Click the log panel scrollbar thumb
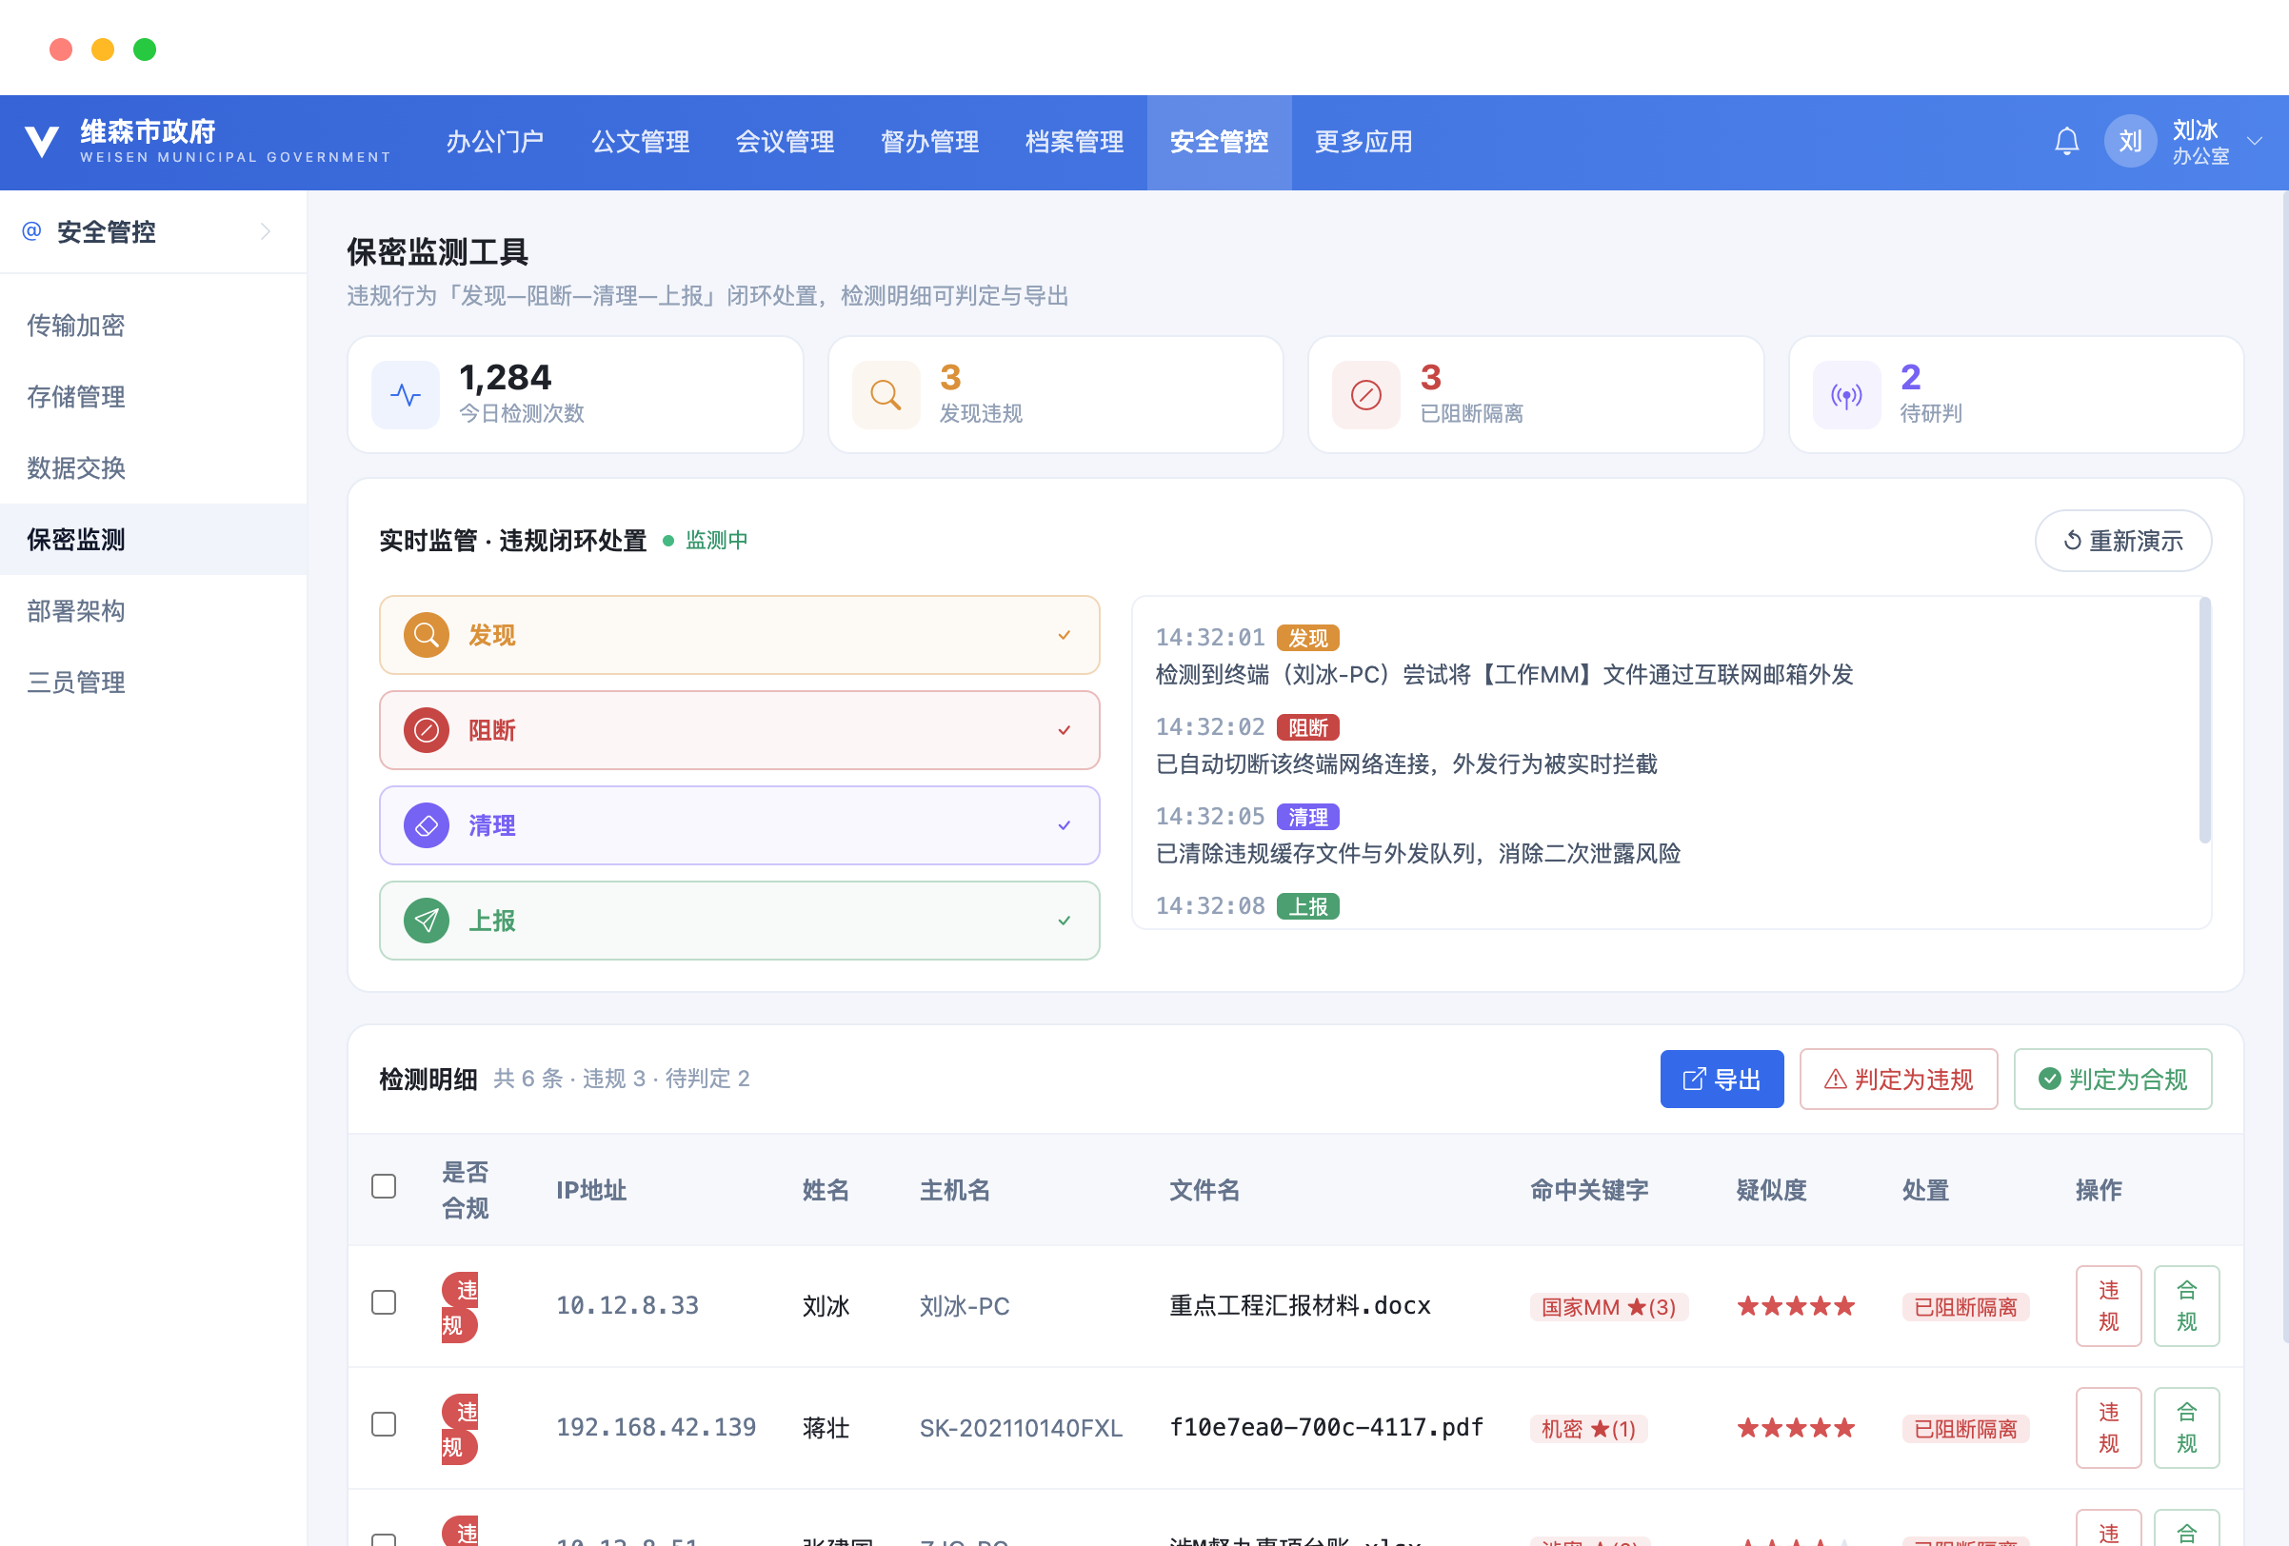The image size is (2289, 1546). click(2204, 720)
